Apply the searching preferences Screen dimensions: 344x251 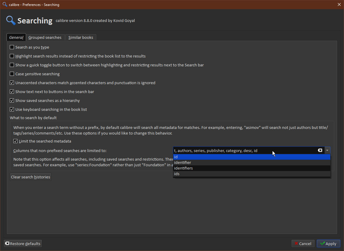point(328,244)
